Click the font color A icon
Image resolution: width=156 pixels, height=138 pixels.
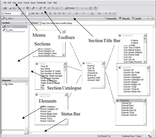click(x=84, y=13)
